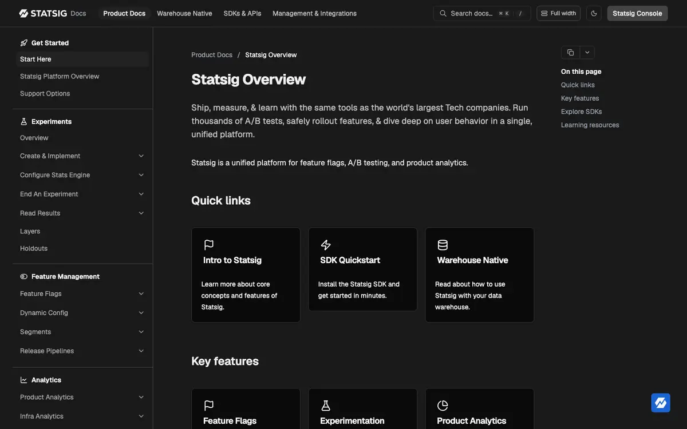Click the Full width layout icon
687x429 pixels.
(x=544, y=13)
